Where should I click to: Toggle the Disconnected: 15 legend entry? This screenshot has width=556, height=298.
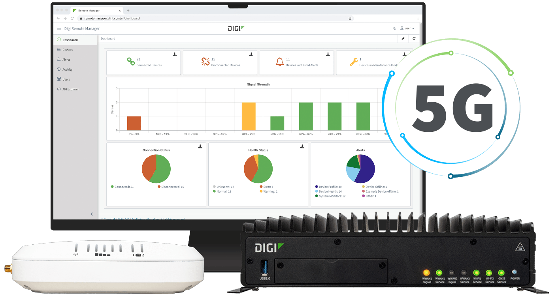(171, 187)
